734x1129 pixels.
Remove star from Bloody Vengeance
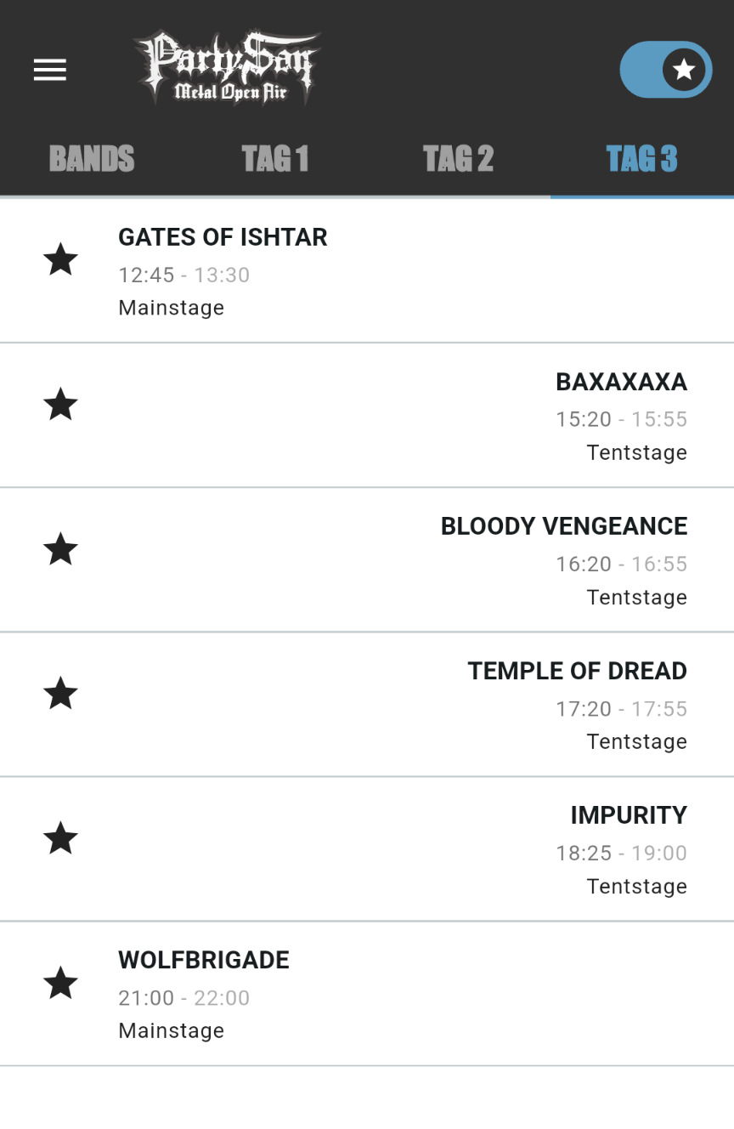click(60, 548)
